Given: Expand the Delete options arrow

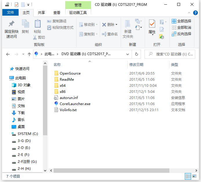Looking at the screenshot, I should 116,24.
